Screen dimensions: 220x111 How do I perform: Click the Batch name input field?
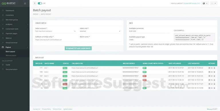tap(100, 40)
